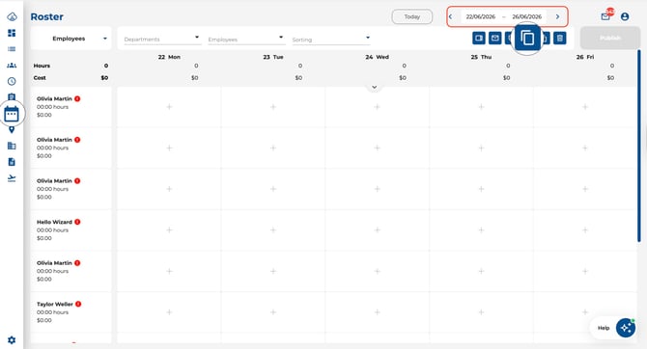
Task: Open the Departments filter dropdown
Action: coord(162,40)
